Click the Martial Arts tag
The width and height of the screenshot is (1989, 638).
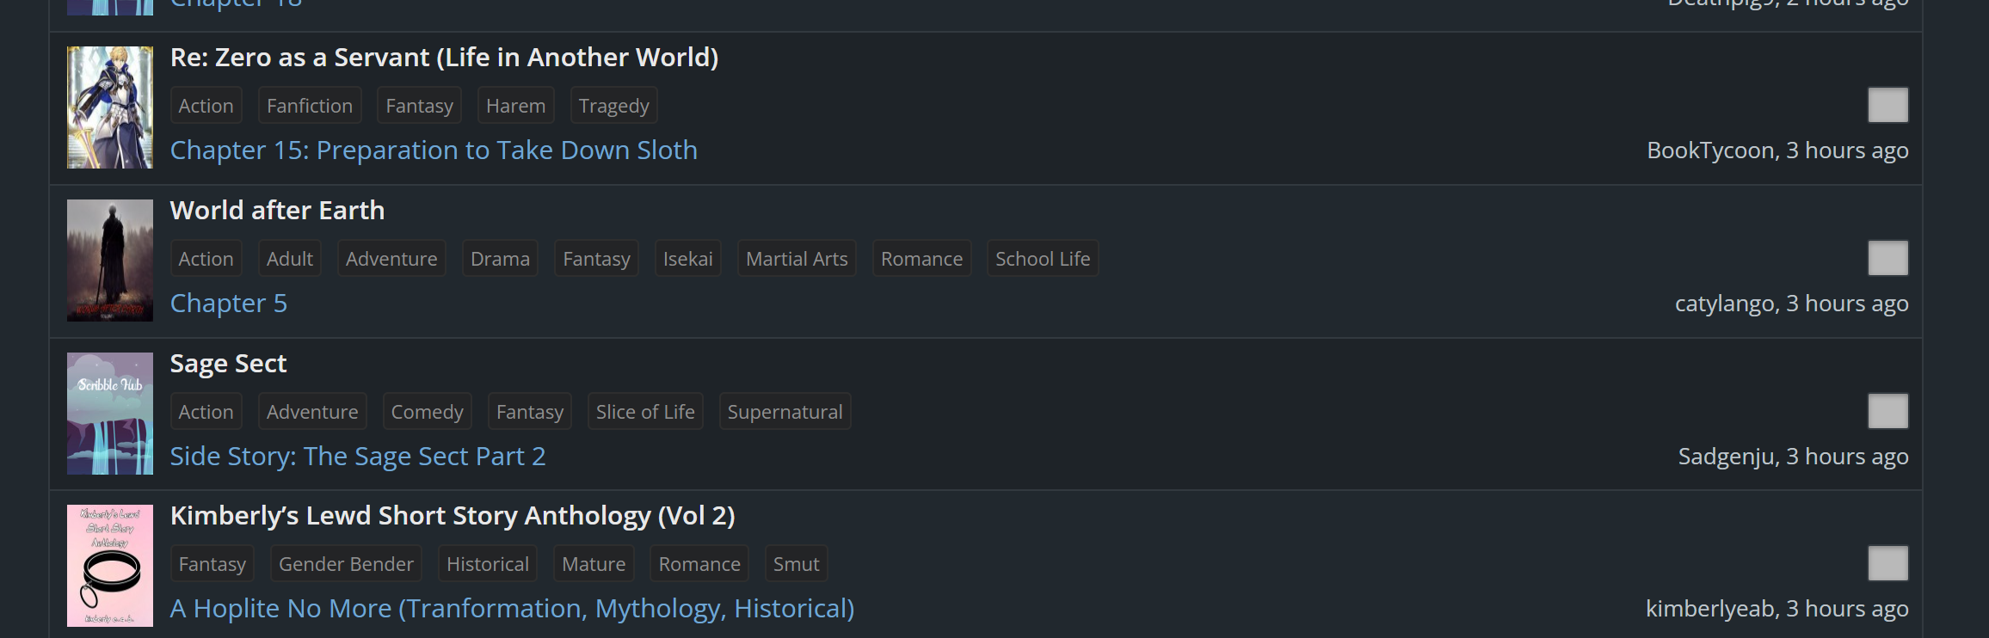[797, 259]
